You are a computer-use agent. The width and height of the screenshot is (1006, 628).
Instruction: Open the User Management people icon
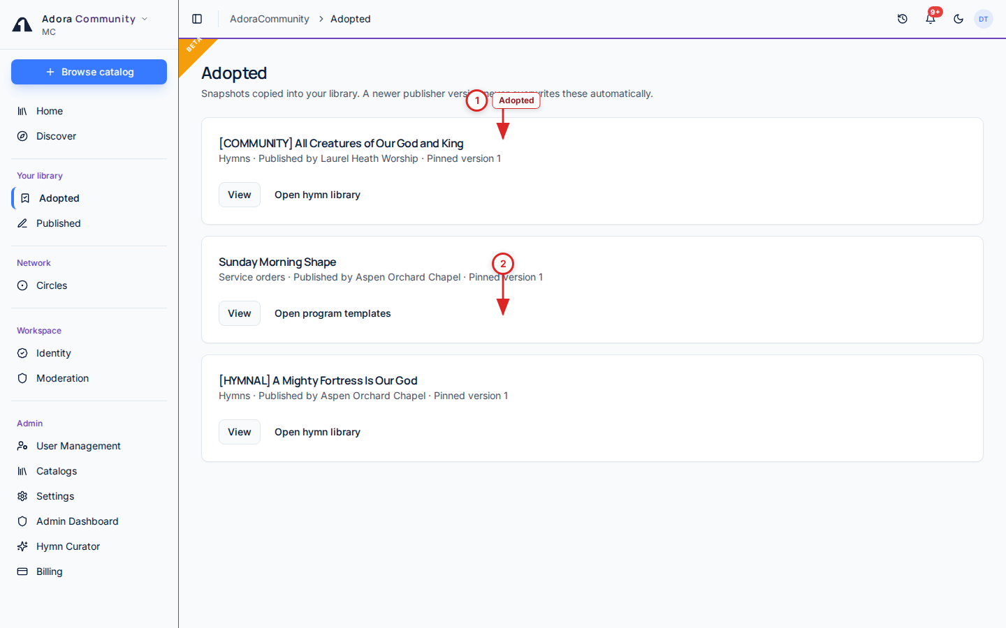click(x=22, y=446)
